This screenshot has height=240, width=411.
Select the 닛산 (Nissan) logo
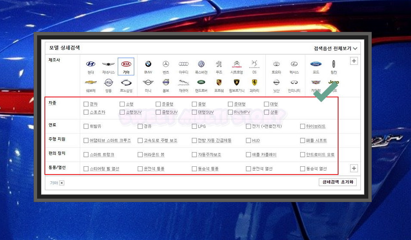(276, 83)
